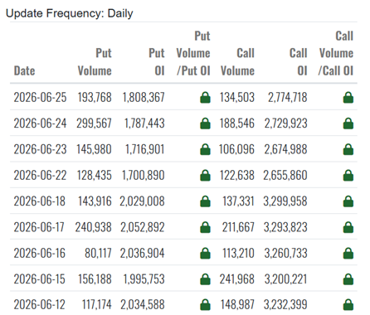Select the 2026-06-25 date cell
370x315 pixels.
point(40,97)
